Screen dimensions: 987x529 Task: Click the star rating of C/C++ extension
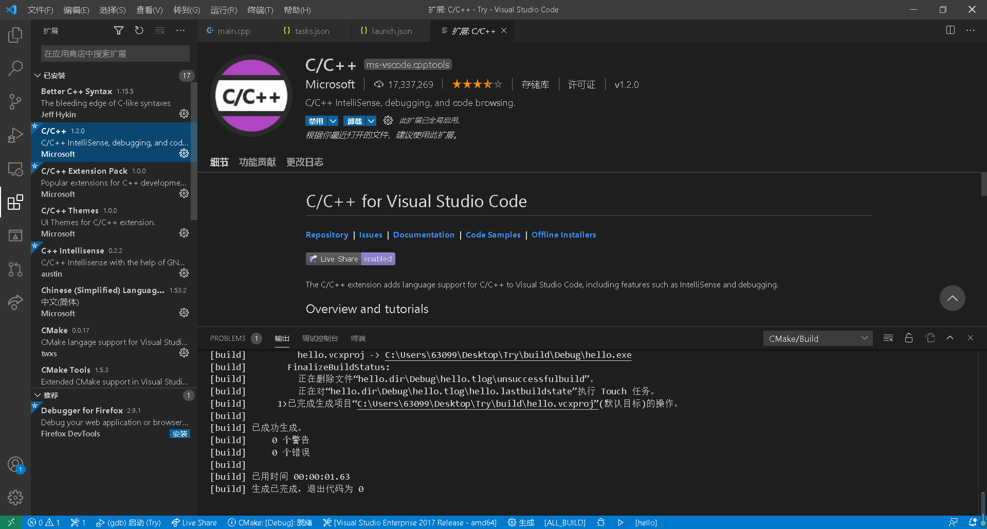[477, 84]
